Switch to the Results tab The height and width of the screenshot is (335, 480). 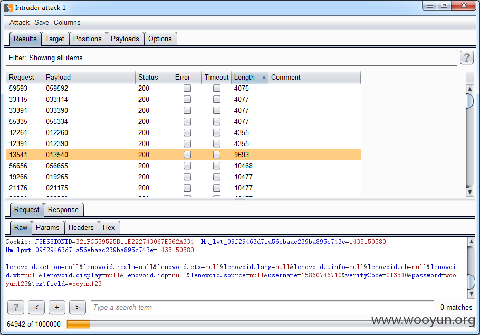(x=25, y=39)
